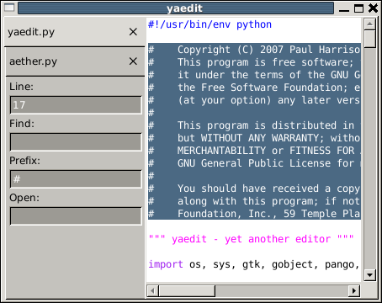
Task: Click the horizontal scrollbar thumb
Action: pyautogui.click(x=187, y=290)
